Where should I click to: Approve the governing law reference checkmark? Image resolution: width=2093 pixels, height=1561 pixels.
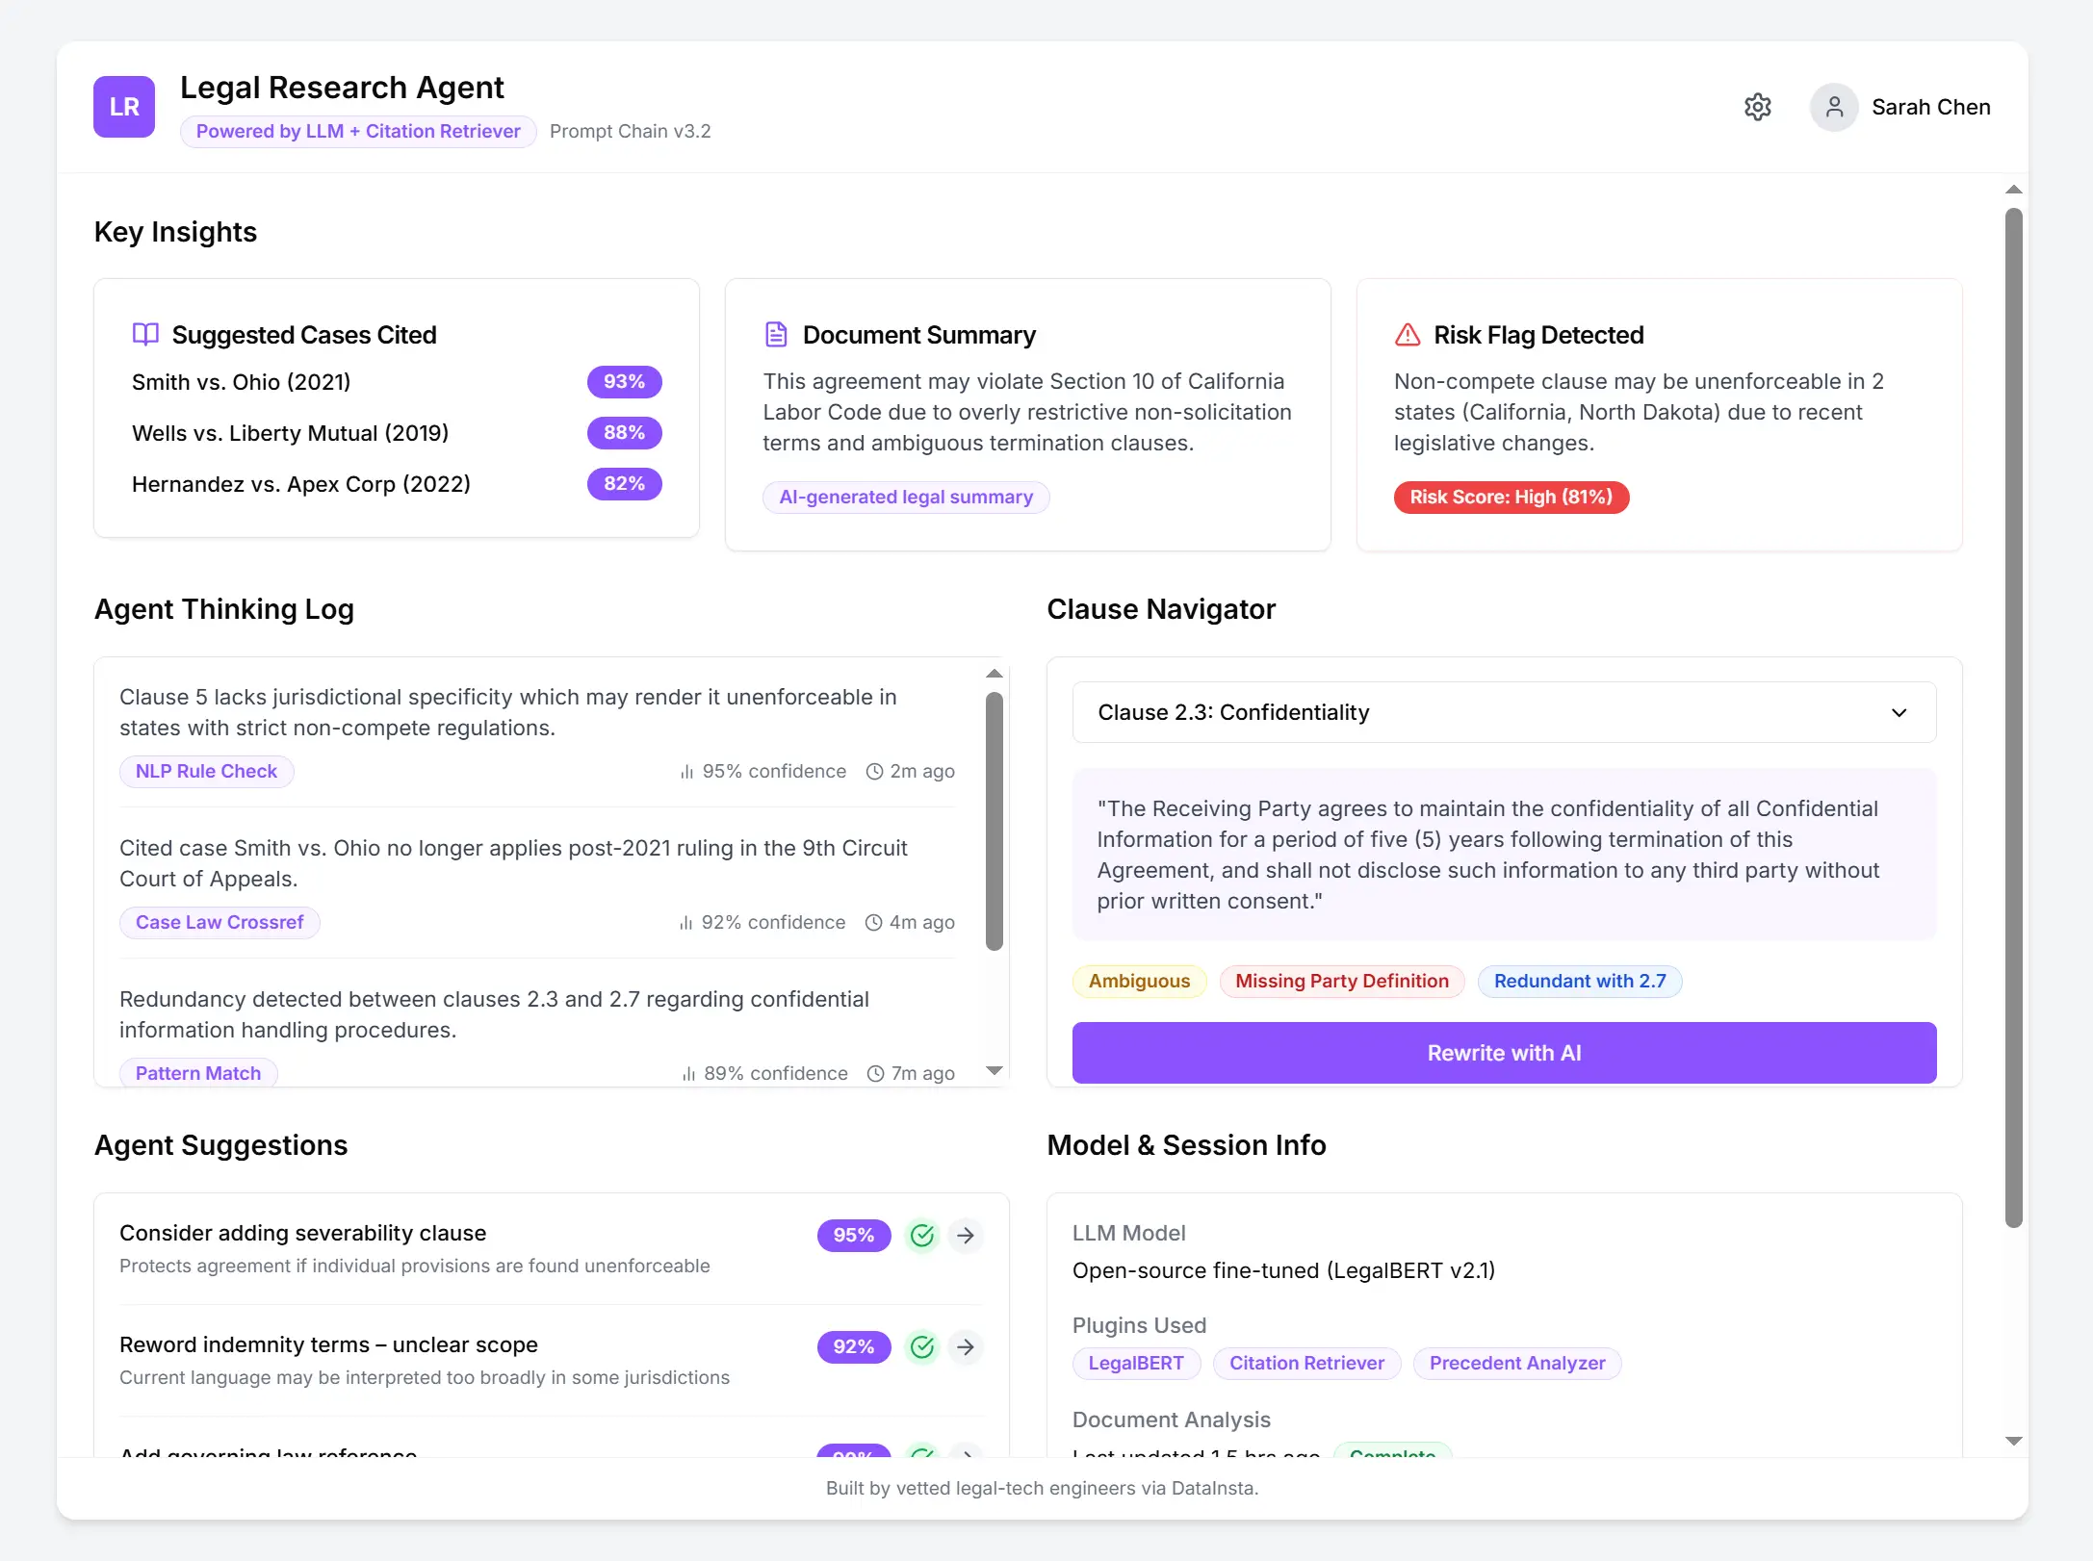[x=921, y=1455]
